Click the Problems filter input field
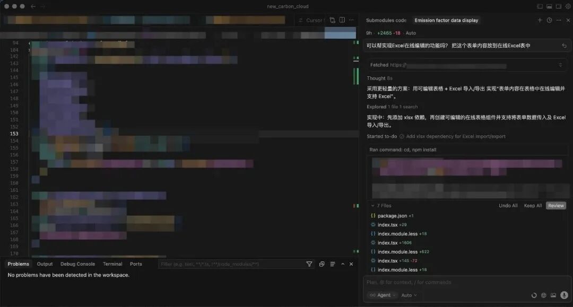Viewport: 573px width, 307px height. click(231, 264)
